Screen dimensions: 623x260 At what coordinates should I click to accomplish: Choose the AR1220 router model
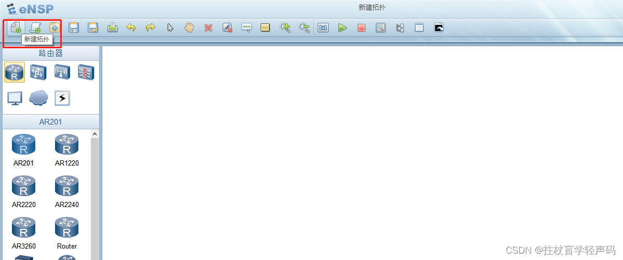pos(66,150)
